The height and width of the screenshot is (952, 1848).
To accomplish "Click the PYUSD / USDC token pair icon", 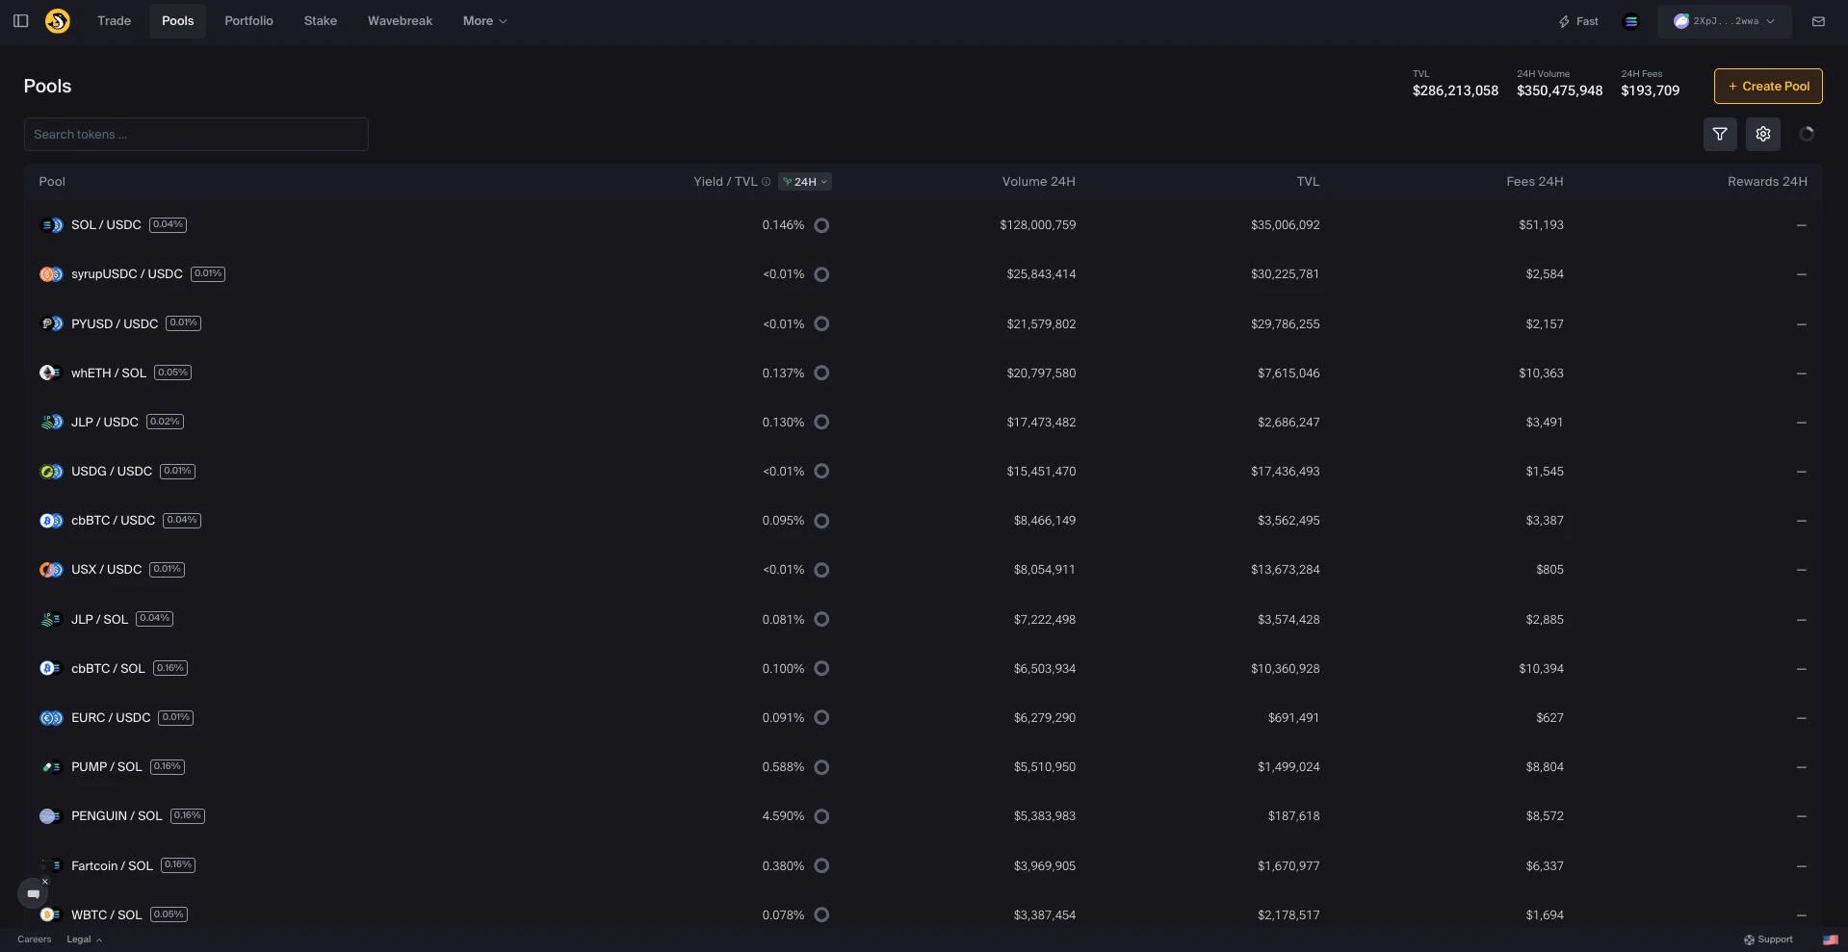I will click(x=51, y=323).
